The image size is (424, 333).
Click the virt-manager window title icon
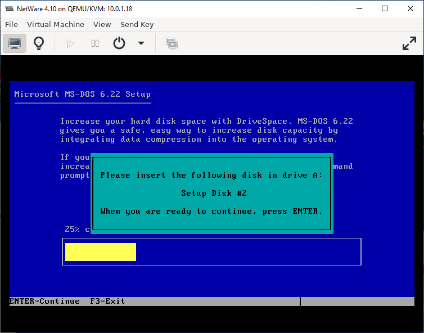point(9,8)
